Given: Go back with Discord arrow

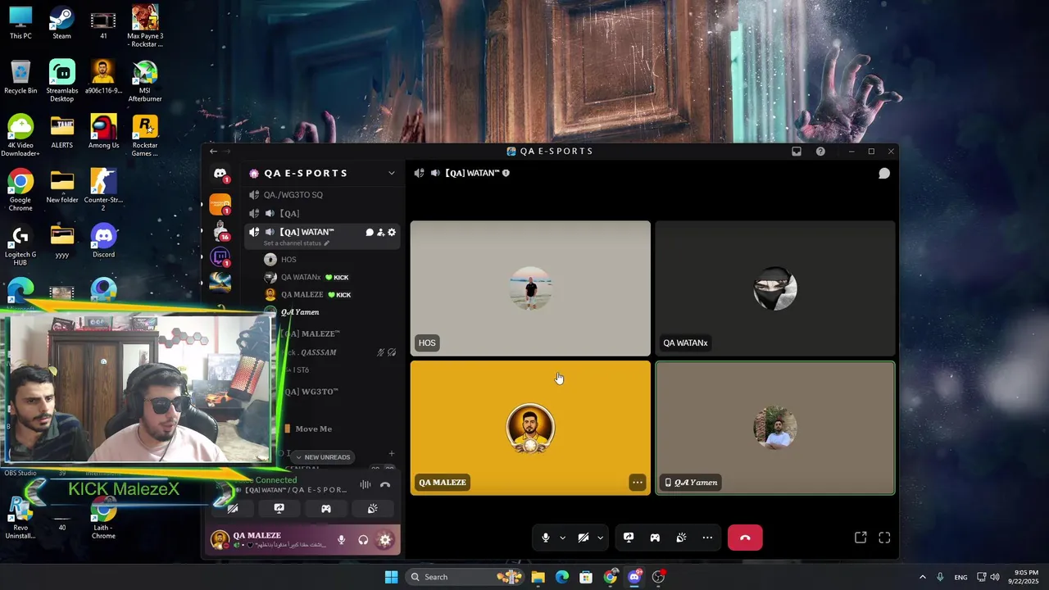Looking at the screenshot, I should pyautogui.click(x=213, y=151).
